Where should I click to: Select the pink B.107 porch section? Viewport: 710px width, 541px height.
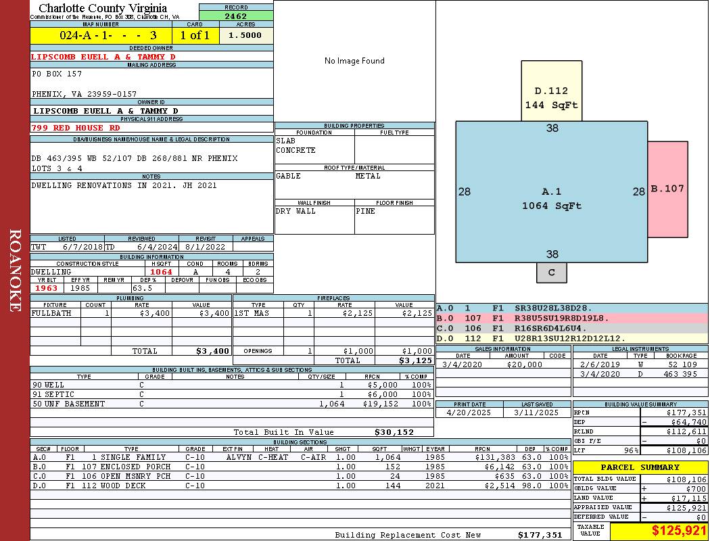coord(667,189)
